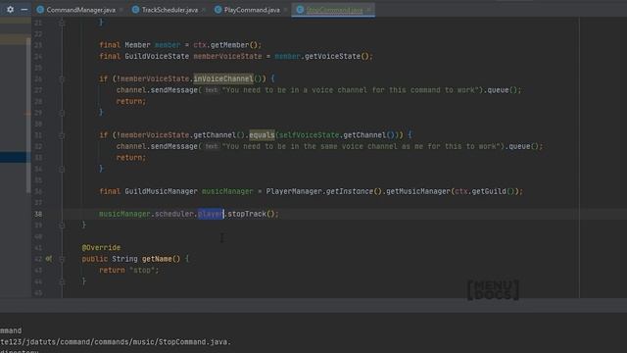Collapse the getName method at line 42

(62, 259)
